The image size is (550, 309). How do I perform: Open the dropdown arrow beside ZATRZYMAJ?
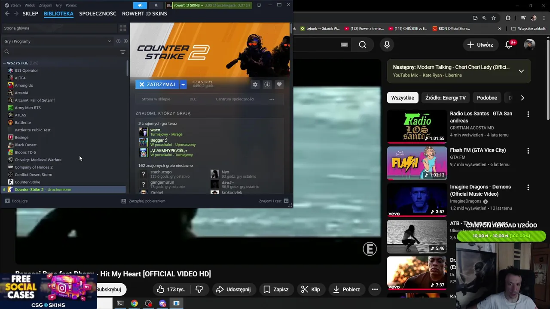[x=183, y=85]
